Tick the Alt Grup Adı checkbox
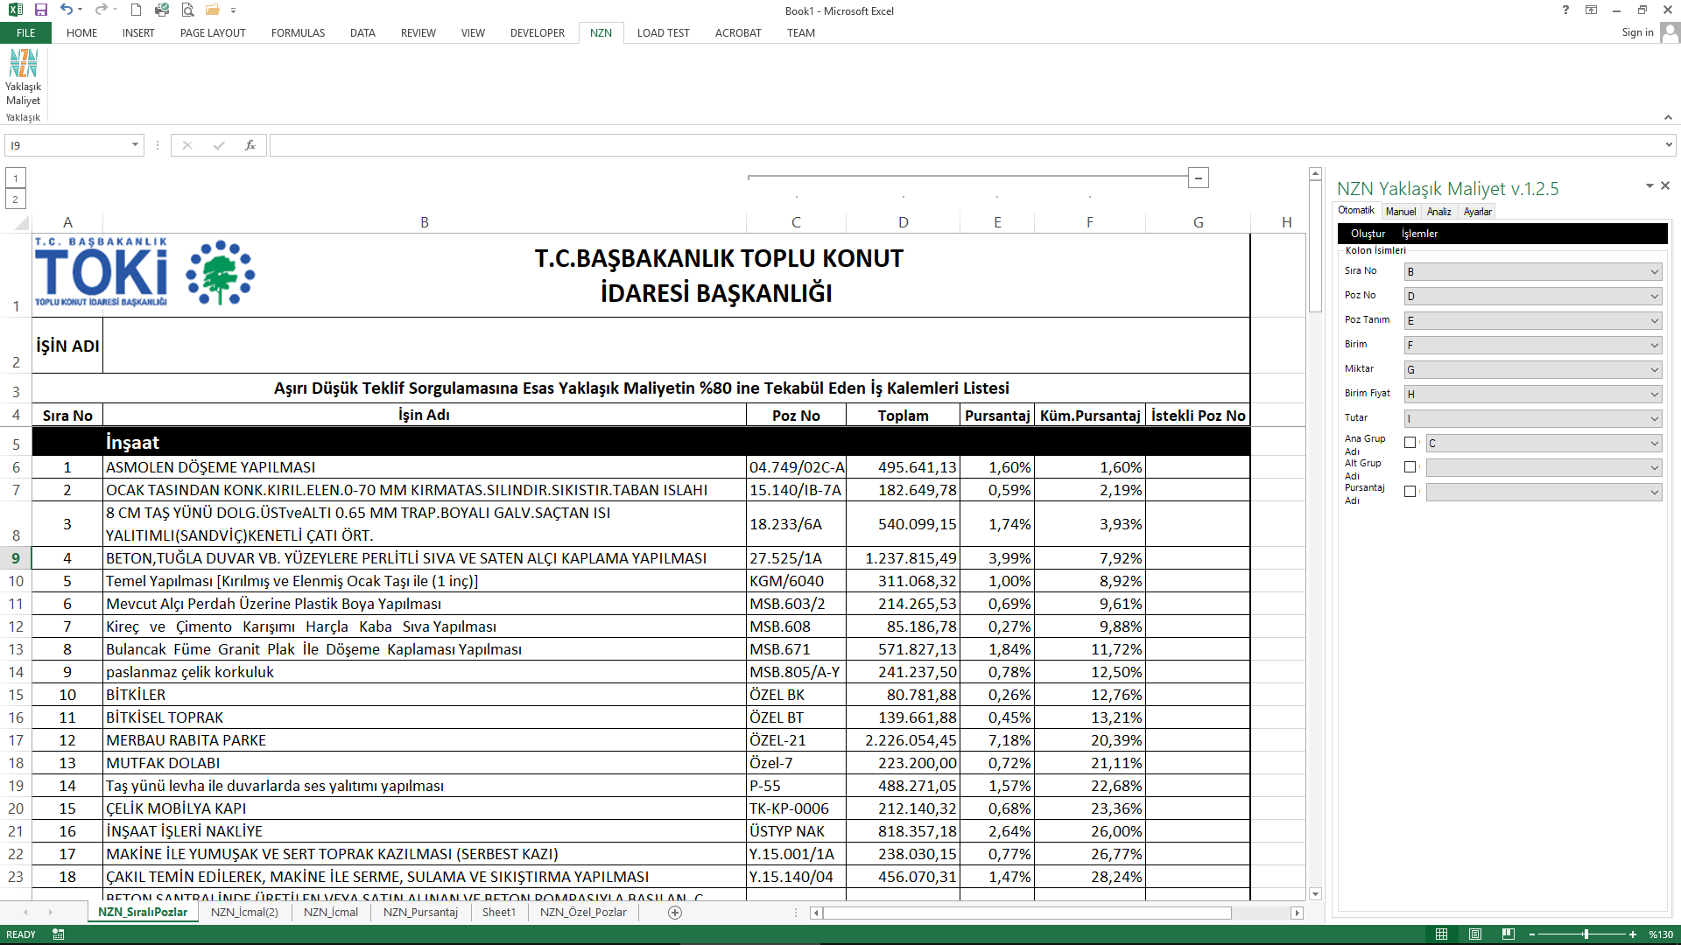The height and width of the screenshot is (945, 1681). pos(1410,467)
